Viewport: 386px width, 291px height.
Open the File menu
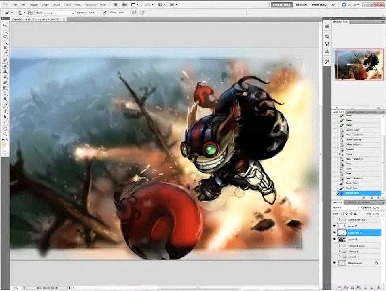click(15, 5)
